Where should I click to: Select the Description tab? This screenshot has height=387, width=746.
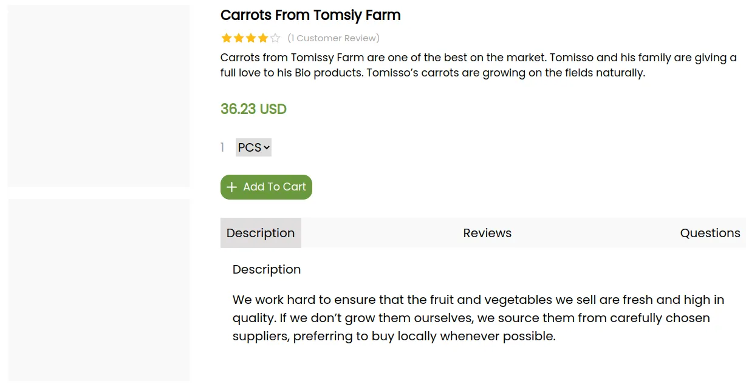click(261, 233)
